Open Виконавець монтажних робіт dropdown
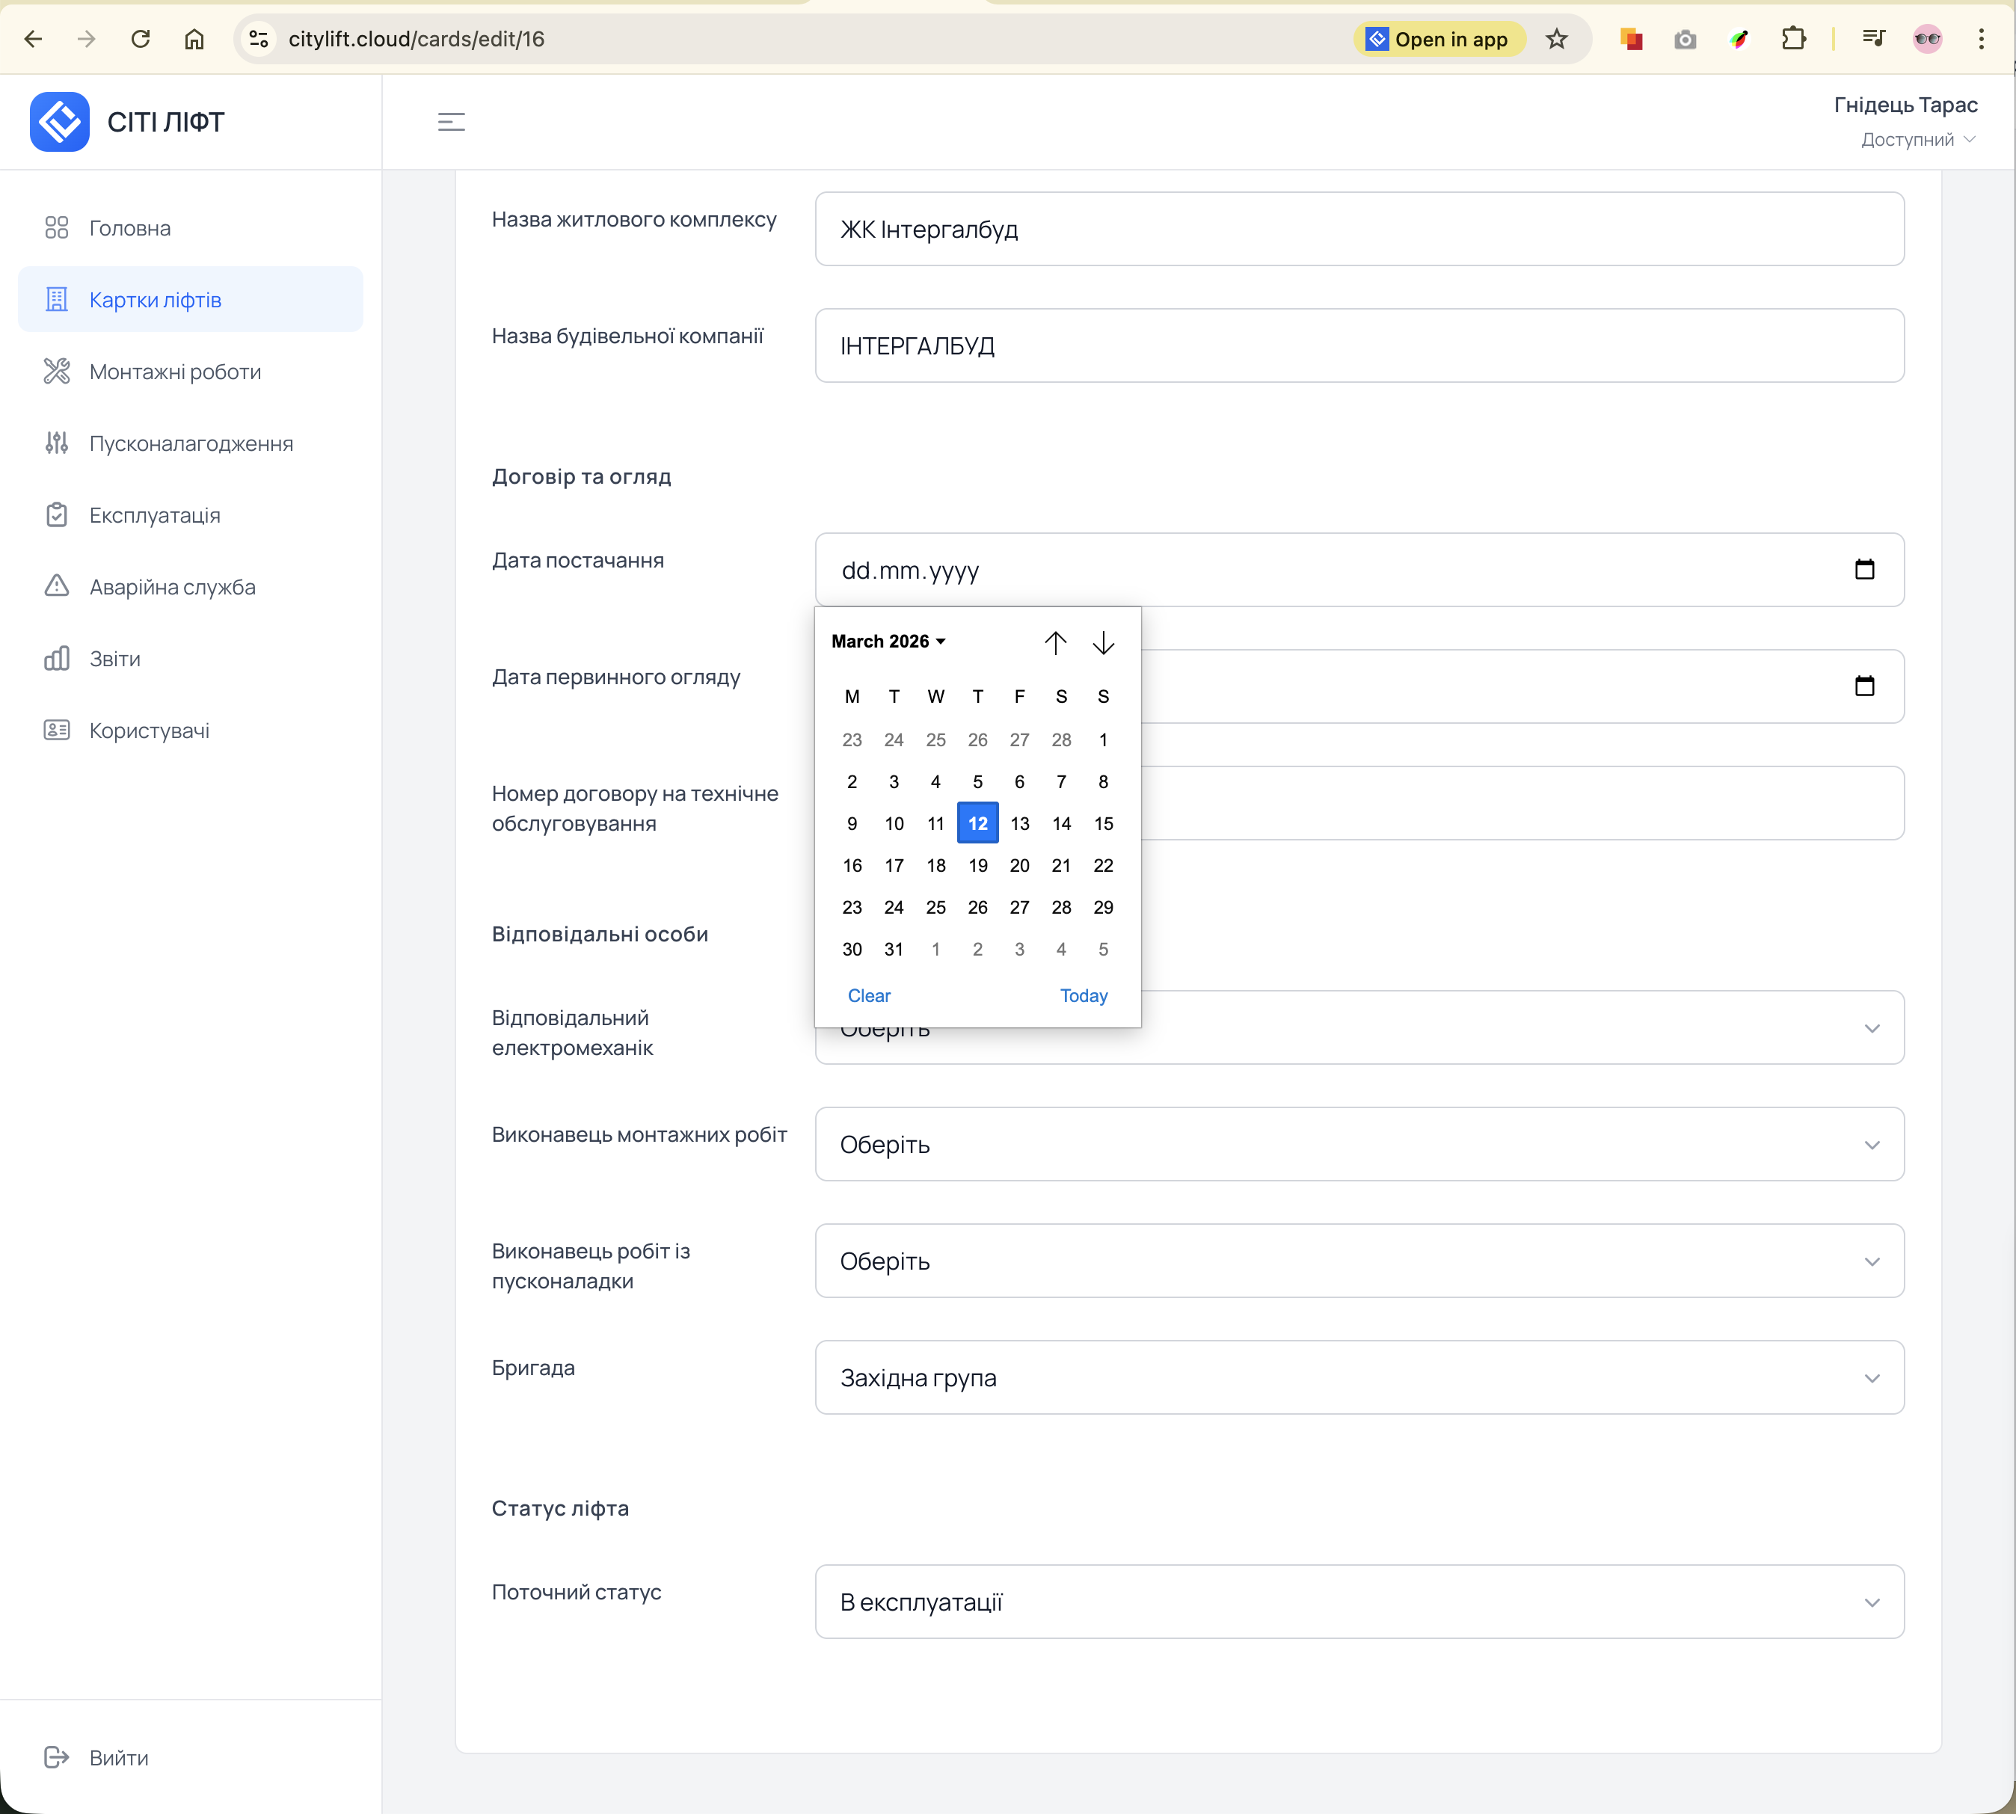 (1358, 1144)
